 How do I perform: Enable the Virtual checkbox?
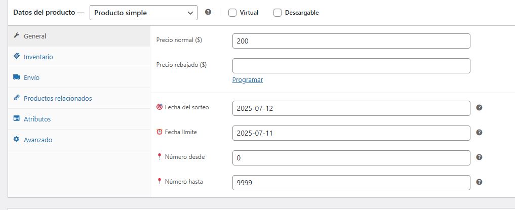point(232,13)
